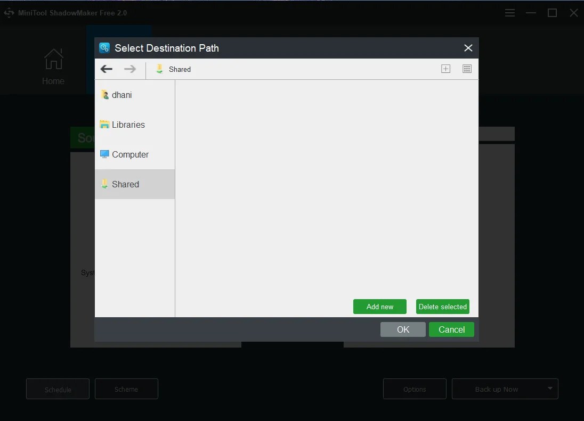Open the hamburger menu in title bar
The width and height of the screenshot is (584, 421).
pyautogui.click(x=510, y=12)
